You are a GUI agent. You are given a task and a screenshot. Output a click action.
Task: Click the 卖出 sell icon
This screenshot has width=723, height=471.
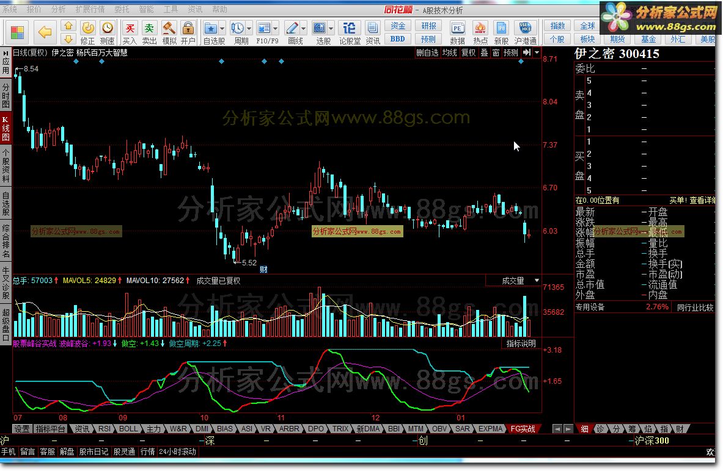pyautogui.click(x=149, y=33)
